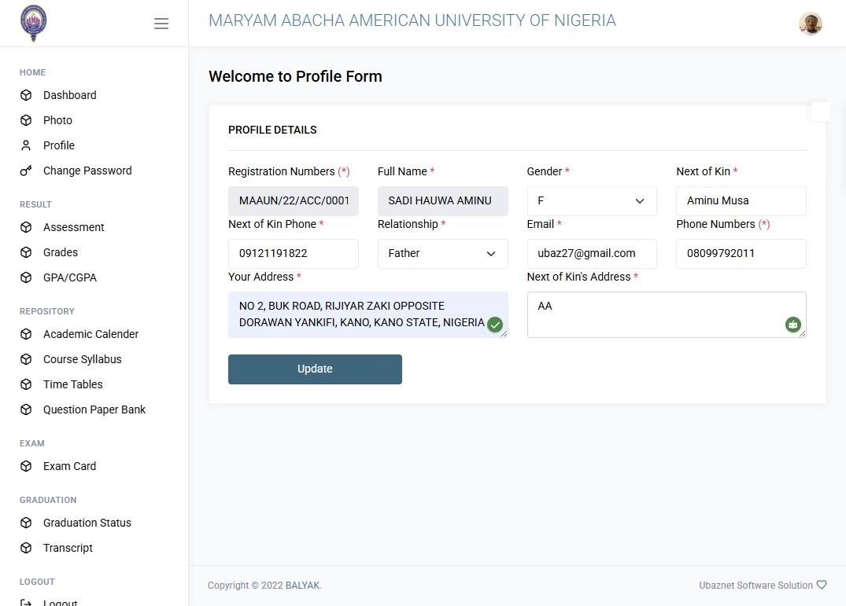Open the Question Paper Bank

click(x=94, y=410)
